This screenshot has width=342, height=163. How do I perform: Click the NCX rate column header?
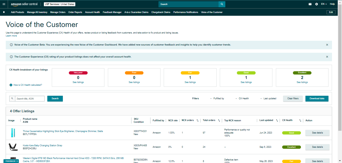pyautogui.click(x=173, y=120)
